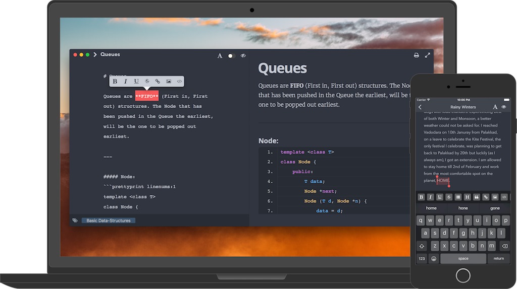The width and height of the screenshot is (517, 289).
Task: Insert code from desktop popup toolbar
Action: [x=179, y=81]
